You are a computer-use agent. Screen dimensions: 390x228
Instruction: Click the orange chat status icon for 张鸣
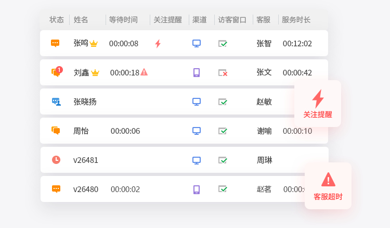click(55, 43)
